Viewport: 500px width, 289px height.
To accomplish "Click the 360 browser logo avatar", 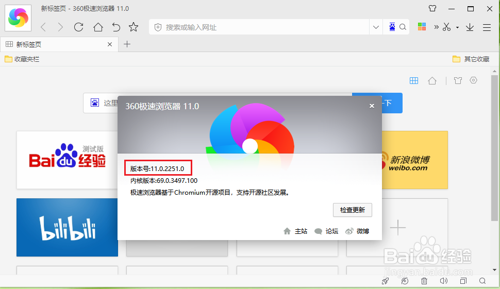I will 18,18.
